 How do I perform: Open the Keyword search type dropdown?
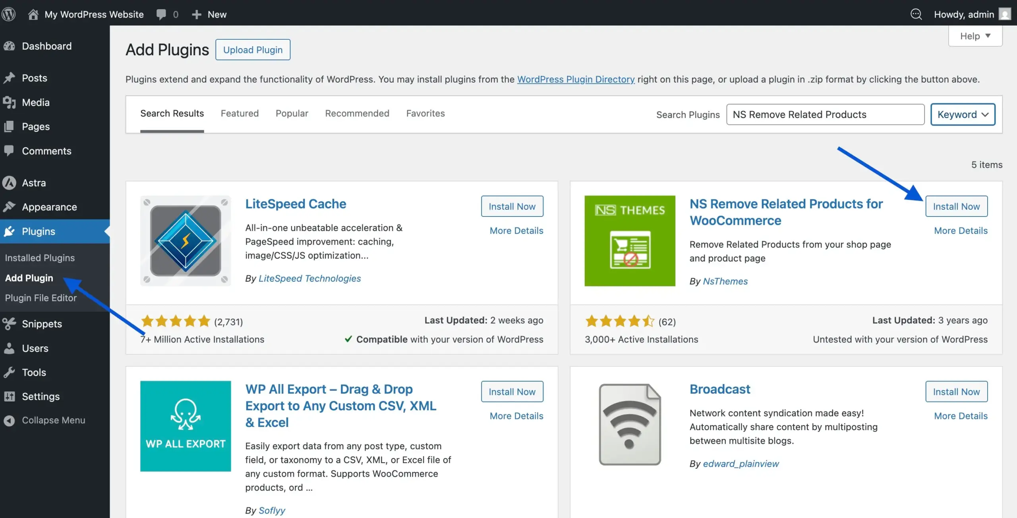[x=963, y=114]
